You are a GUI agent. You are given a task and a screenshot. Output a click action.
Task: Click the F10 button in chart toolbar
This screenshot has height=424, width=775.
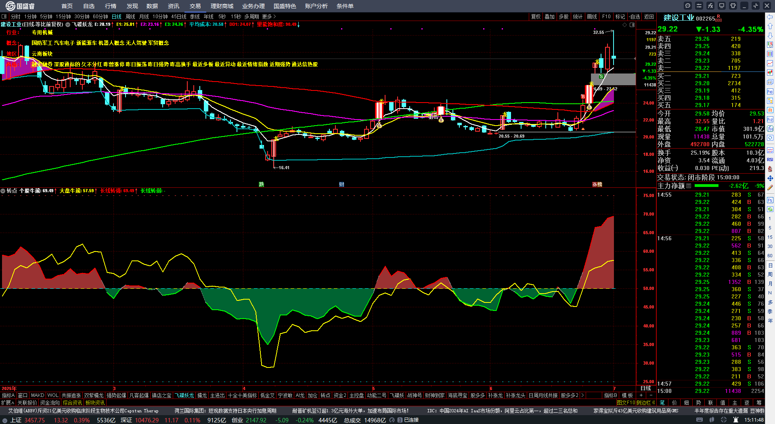tap(606, 17)
